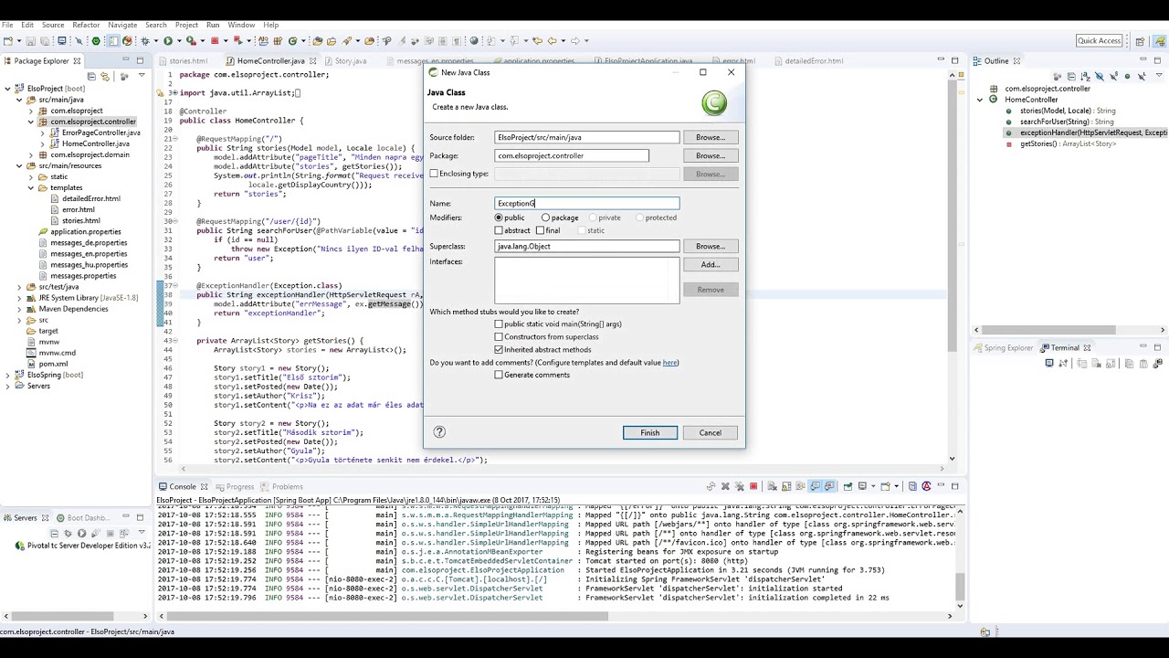
Task: Open Outline view menu dropdown triangle
Action: pos(1159,75)
